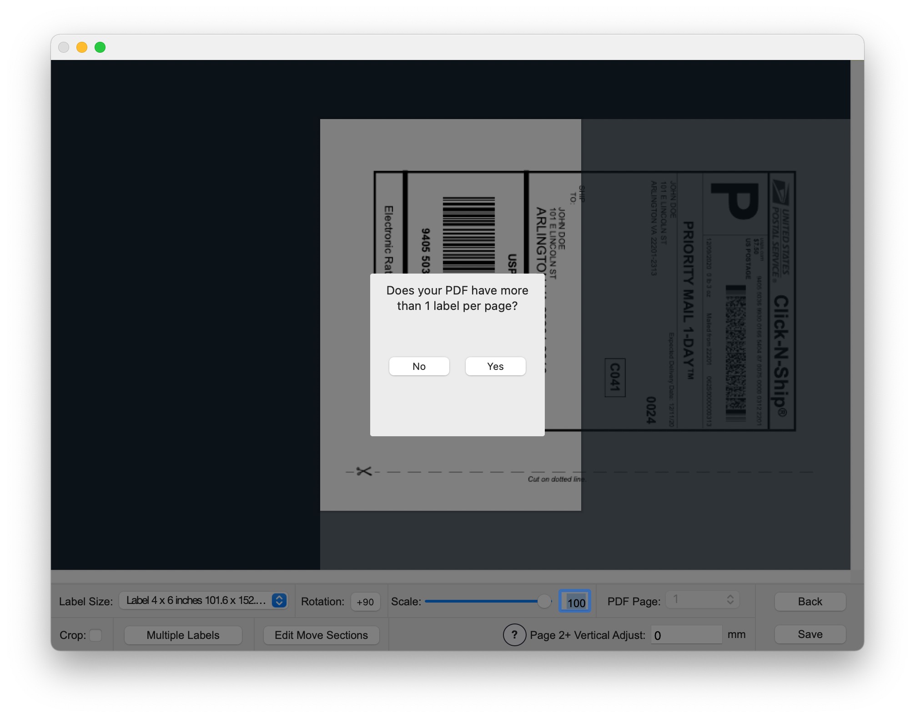Click the Scale slider handle
The image size is (915, 718).
pyautogui.click(x=543, y=601)
